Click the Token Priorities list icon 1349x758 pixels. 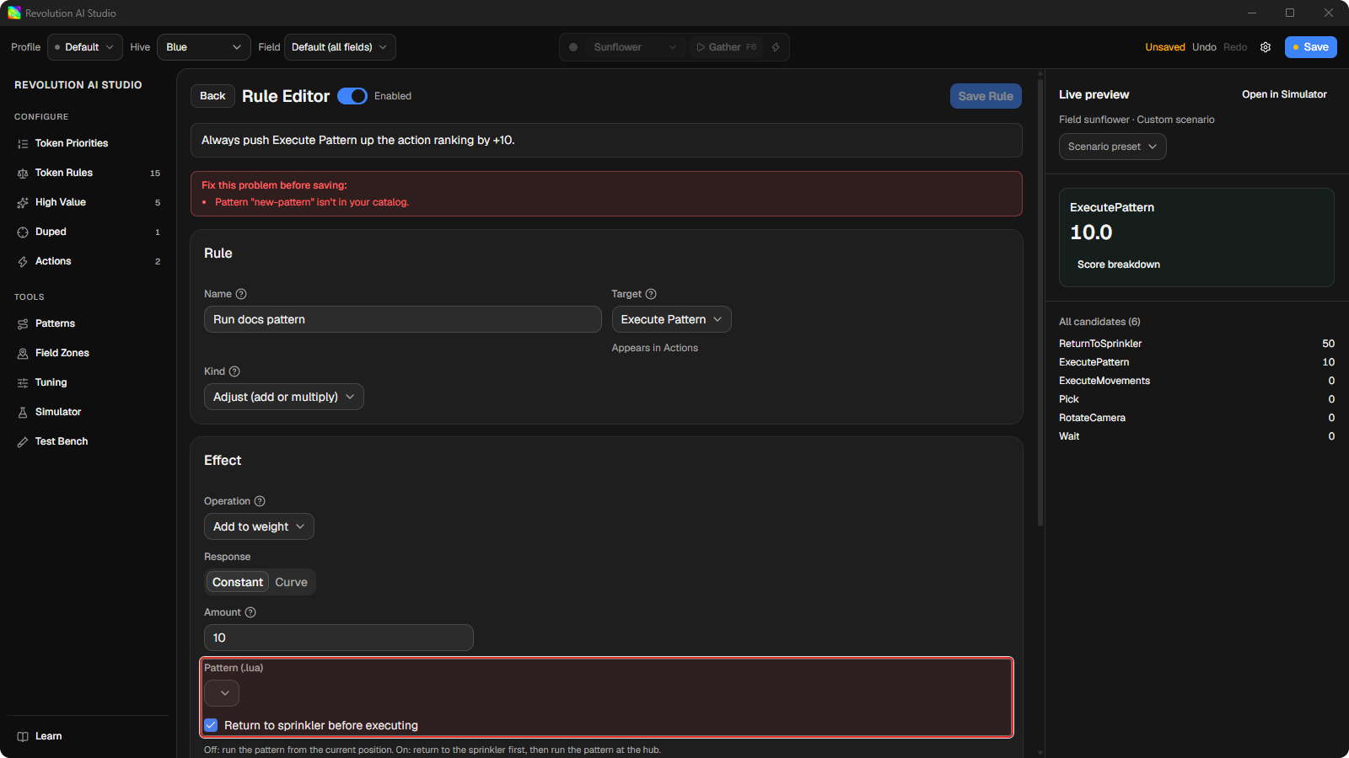[23, 143]
